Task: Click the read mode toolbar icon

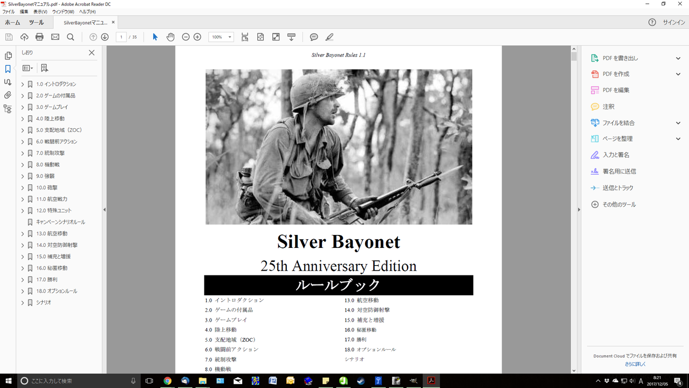Action: click(x=291, y=37)
